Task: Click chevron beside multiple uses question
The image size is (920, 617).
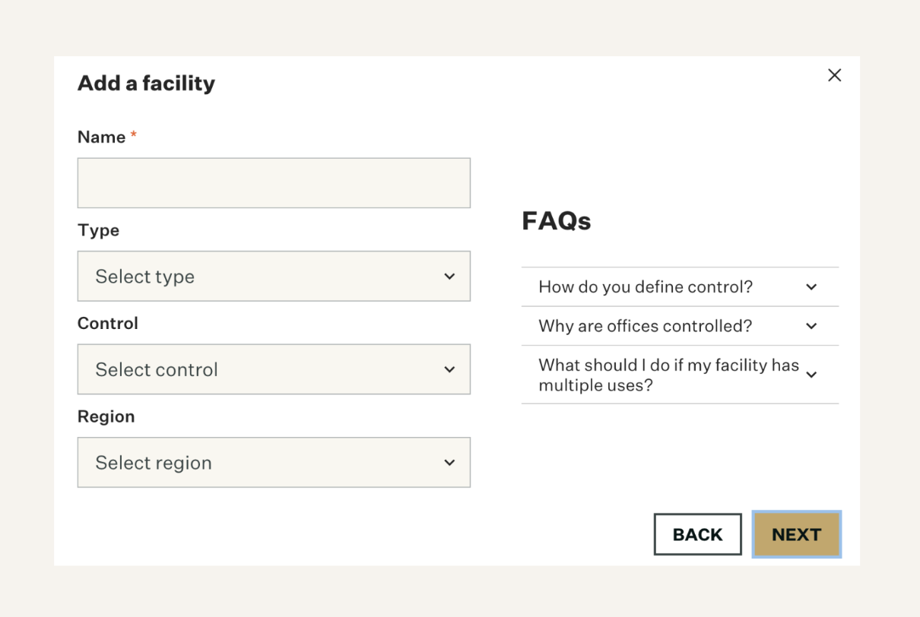Action: (x=811, y=375)
